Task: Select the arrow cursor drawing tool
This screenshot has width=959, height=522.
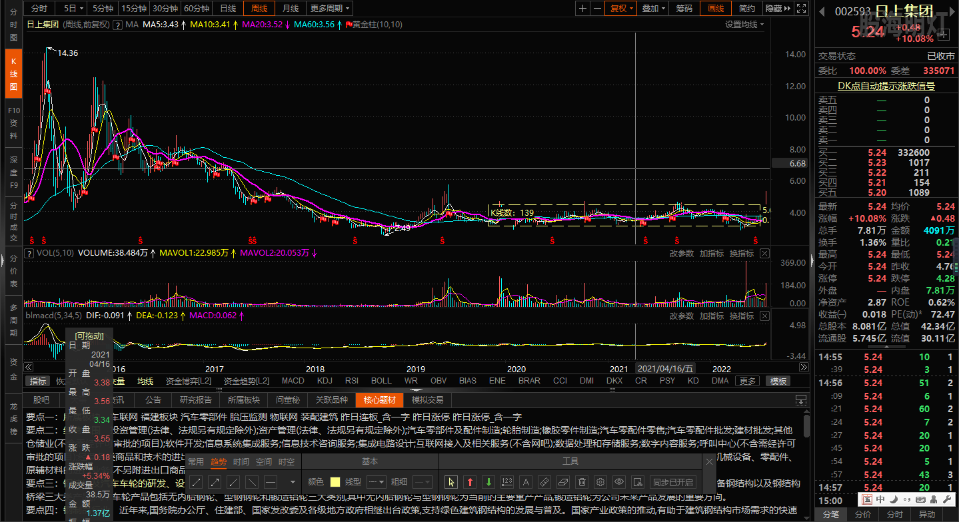Action: coord(451,481)
